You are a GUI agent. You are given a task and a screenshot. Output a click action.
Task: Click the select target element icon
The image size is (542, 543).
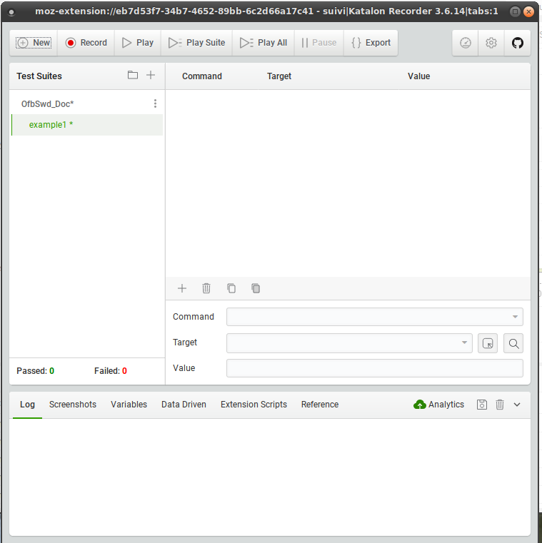(x=488, y=343)
